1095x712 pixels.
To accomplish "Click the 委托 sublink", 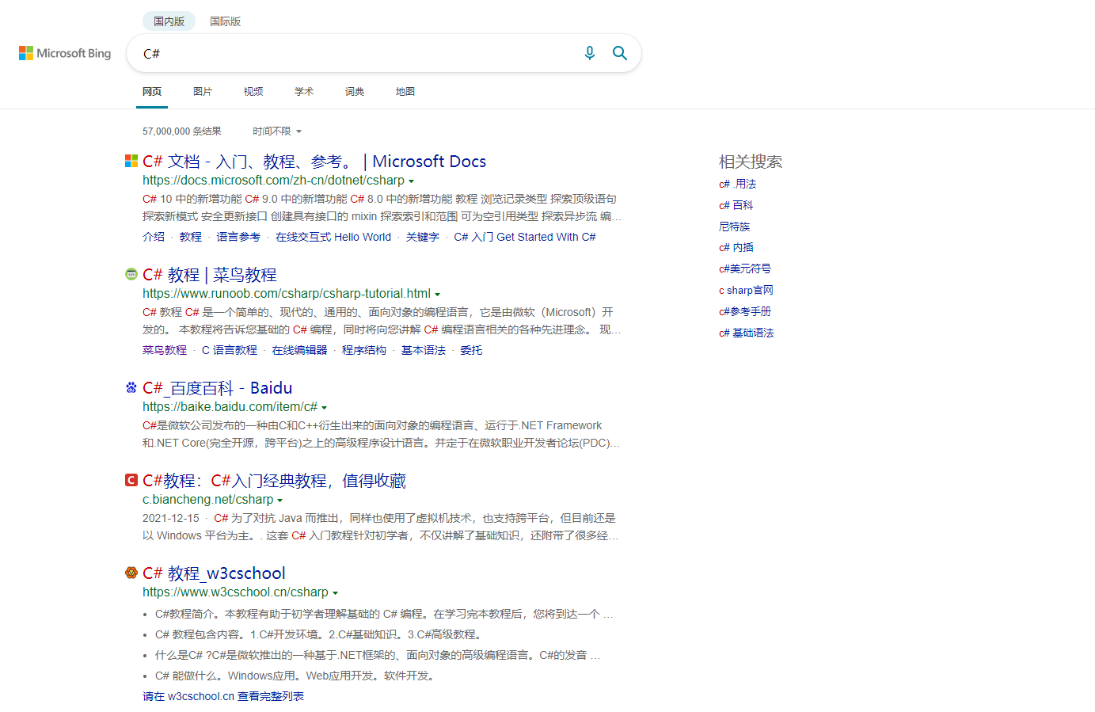I will pos(471,350).
